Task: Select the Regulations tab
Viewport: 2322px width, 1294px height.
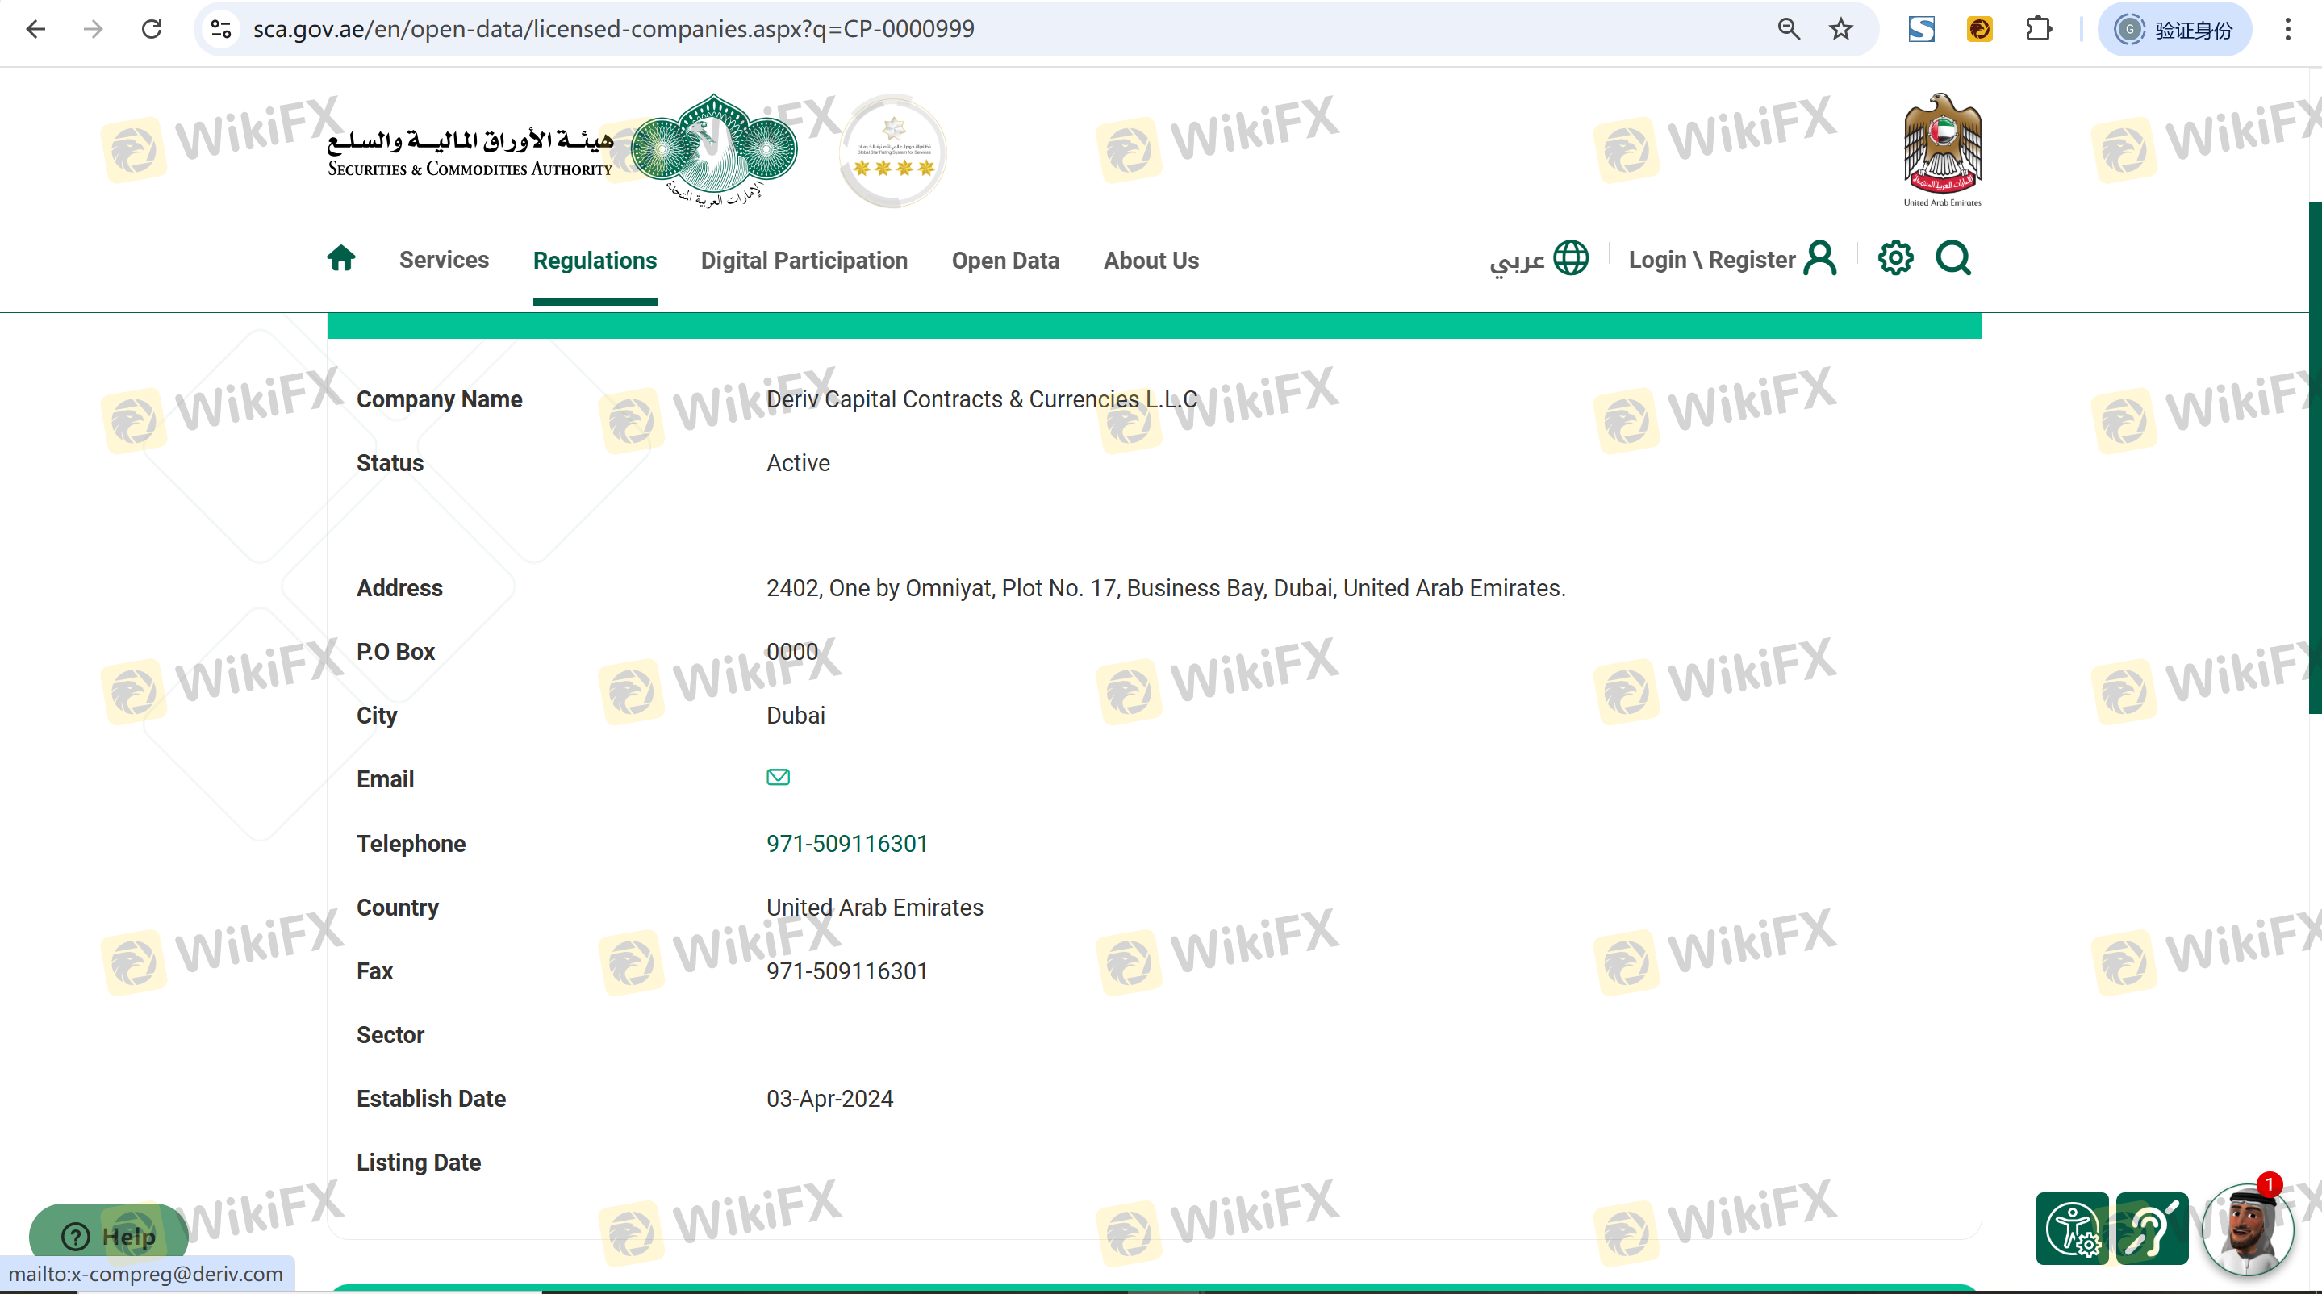Action: tap(594, 261)
